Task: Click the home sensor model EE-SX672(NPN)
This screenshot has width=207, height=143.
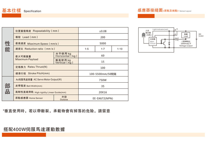Action: (103, 98)
